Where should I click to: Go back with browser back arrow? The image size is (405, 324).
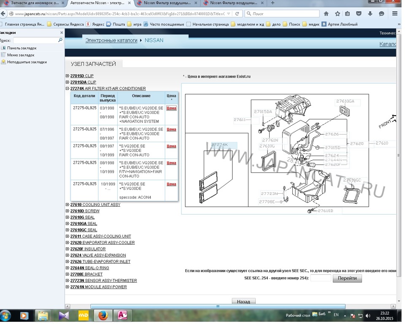pos(3,13)
